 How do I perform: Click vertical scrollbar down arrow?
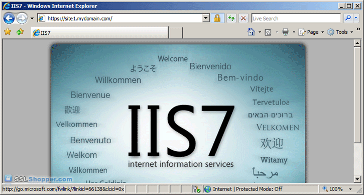(357, 179)
